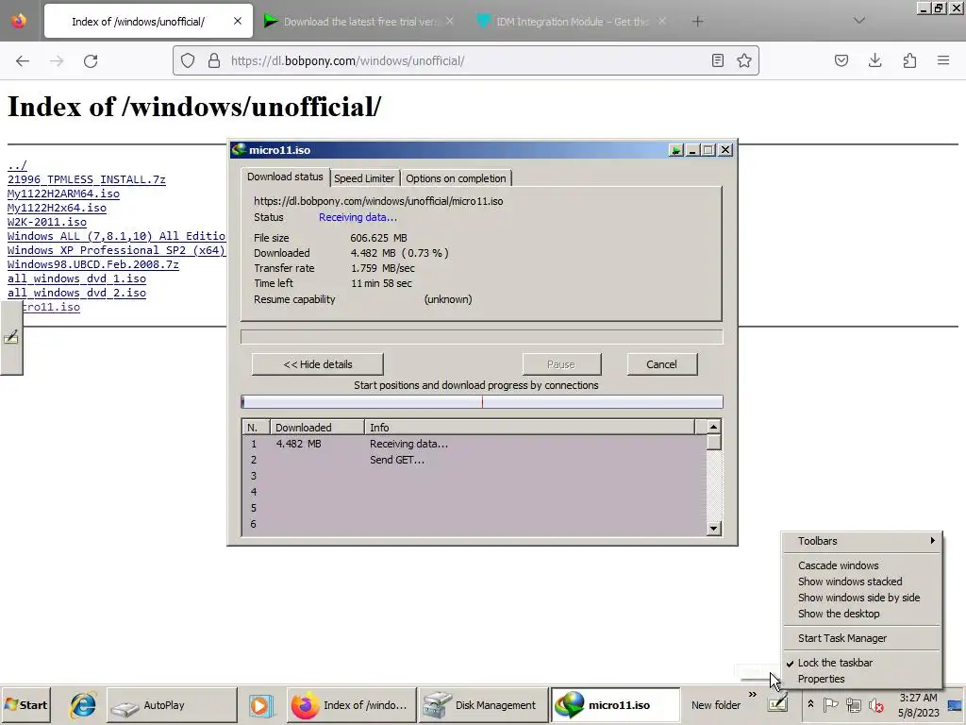Image resolution: width=966 pixels, height=725 pixels.
Task: Open the Windows98.UBCD.Feb.2008.7z link
Action: pos(93,264)
